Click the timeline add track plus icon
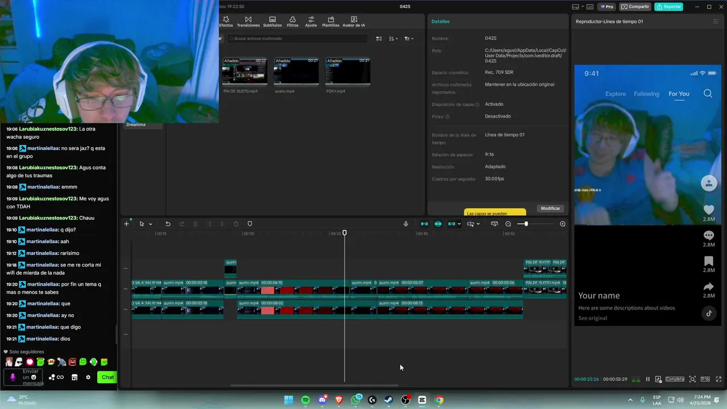727x409 pixels. 127,224
